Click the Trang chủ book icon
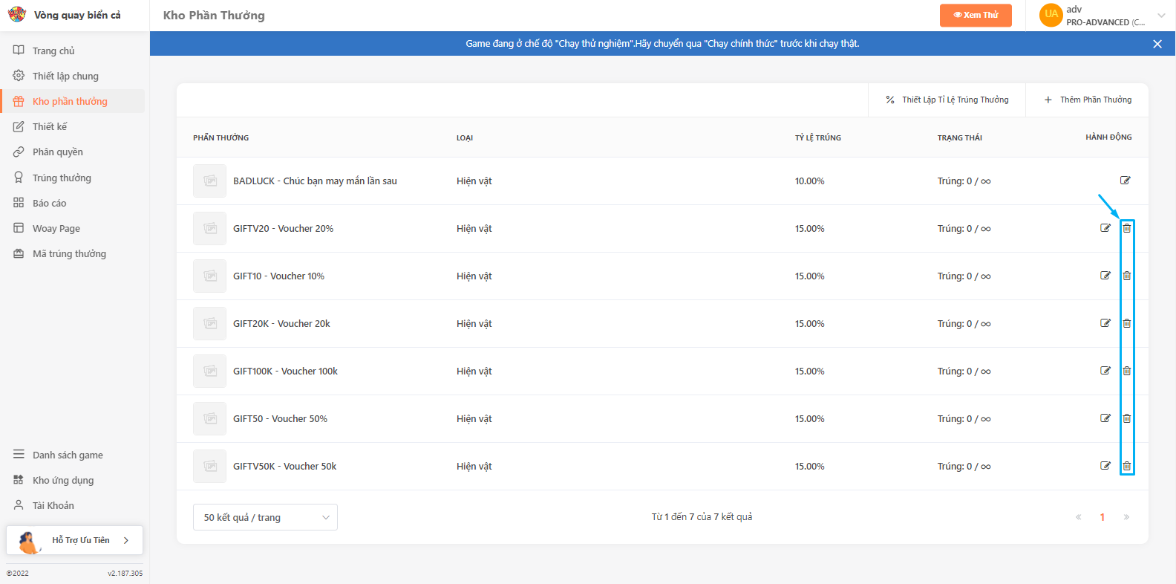This screenshot has height=584, width=1176. click(x=19, y=51)
